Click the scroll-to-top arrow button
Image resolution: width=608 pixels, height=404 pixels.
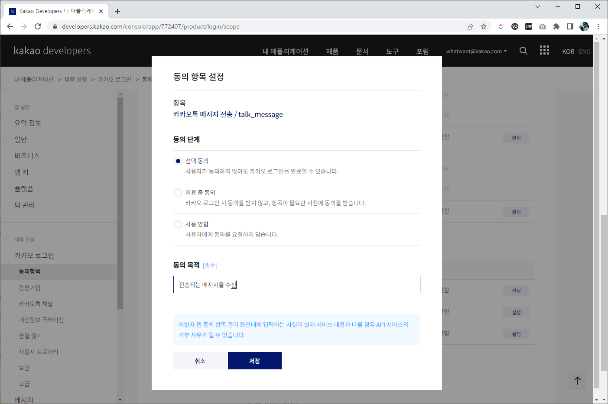[x=578, y=381]
